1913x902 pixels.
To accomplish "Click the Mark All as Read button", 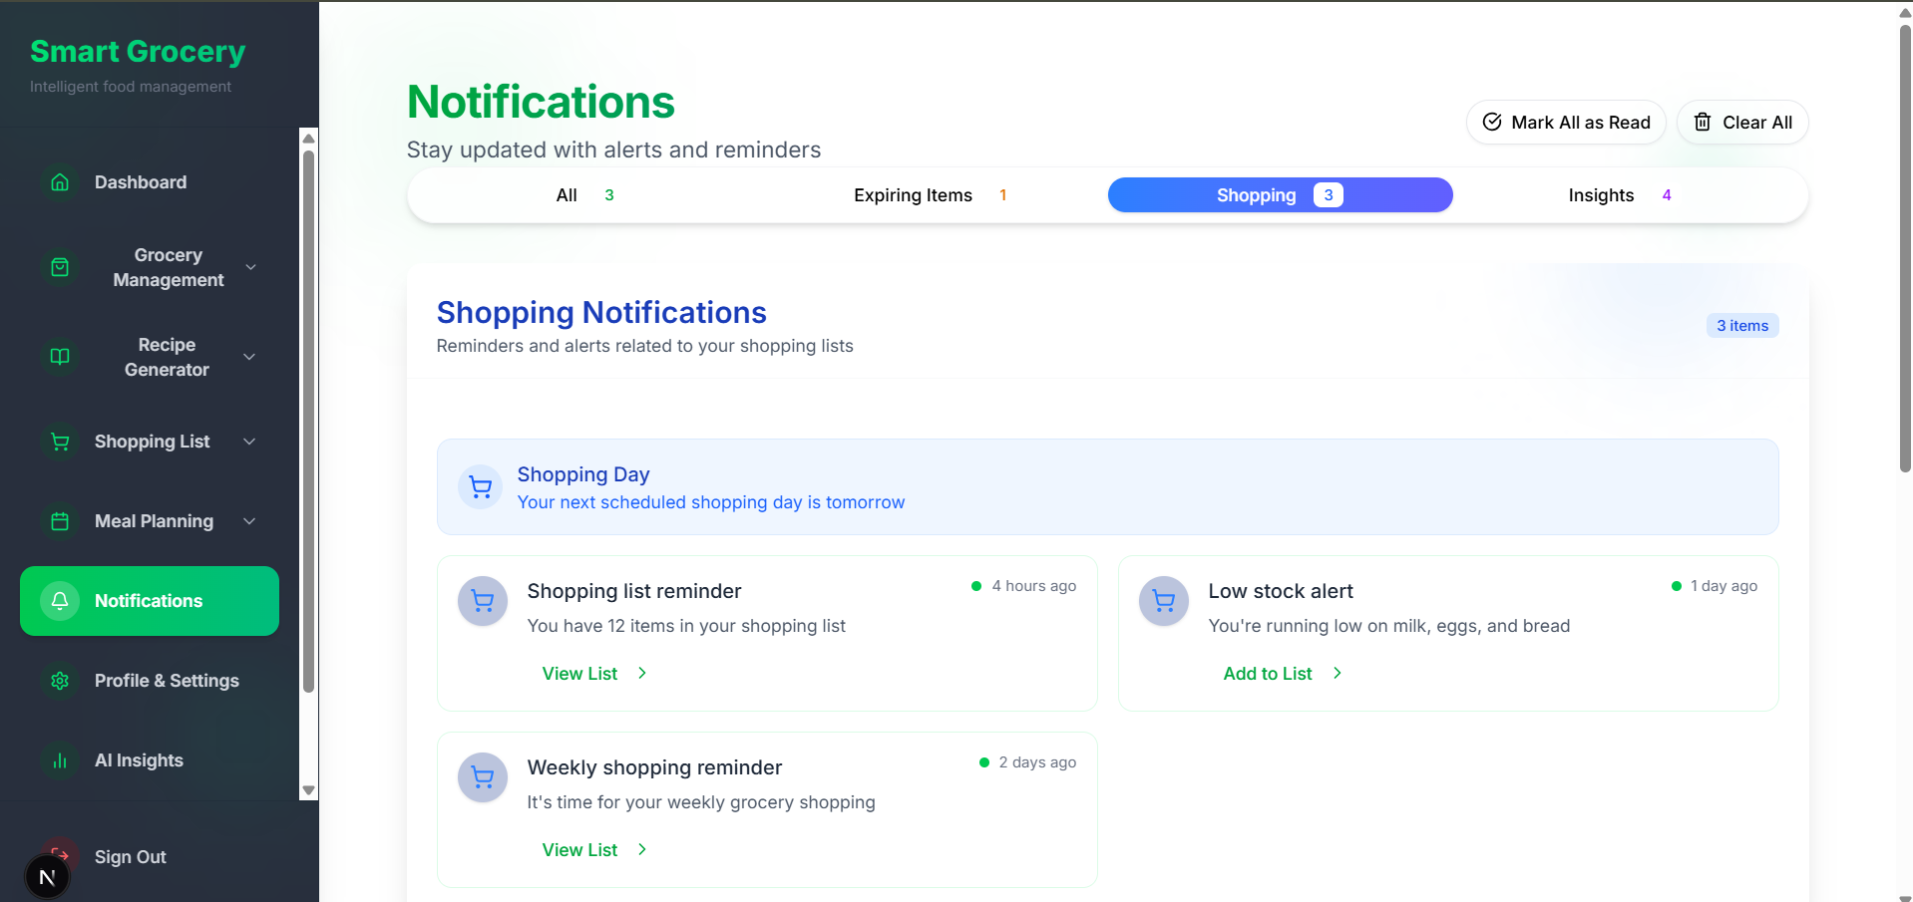I will click(x=1566, y=122).
